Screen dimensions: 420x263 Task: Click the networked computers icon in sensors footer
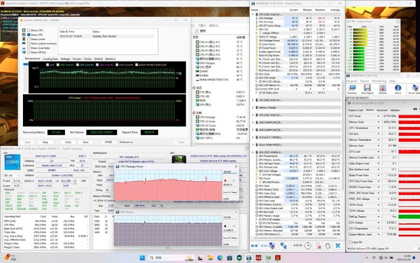tap(283, 245)
